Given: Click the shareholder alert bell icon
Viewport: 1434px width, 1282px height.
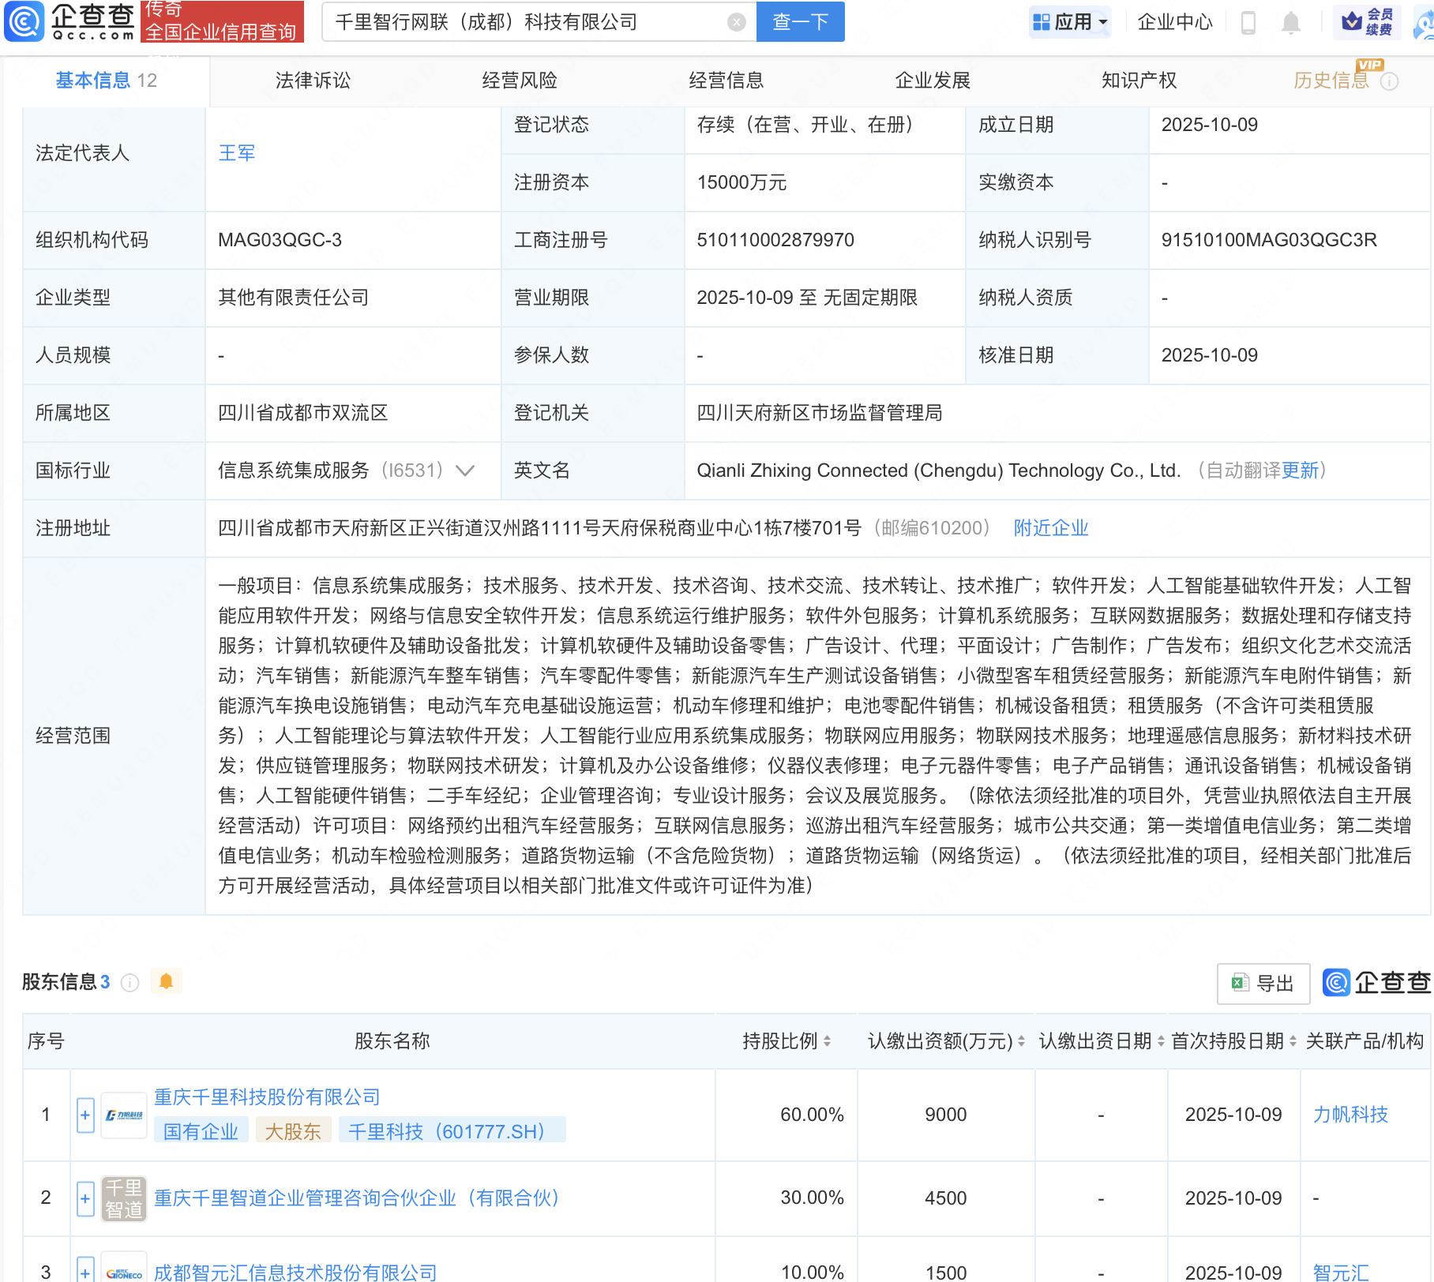Looking at the screenshot, I should [166, 981].
